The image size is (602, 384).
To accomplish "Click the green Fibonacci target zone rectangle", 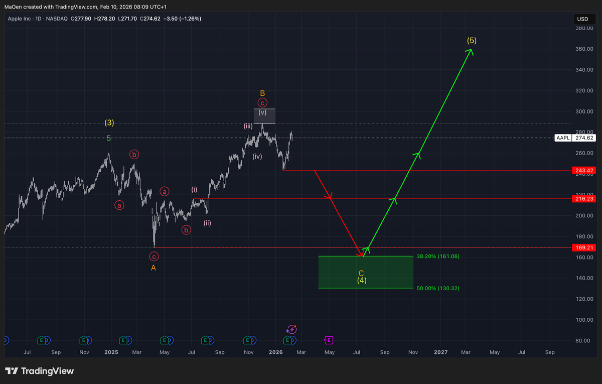I will click(341, 272).
